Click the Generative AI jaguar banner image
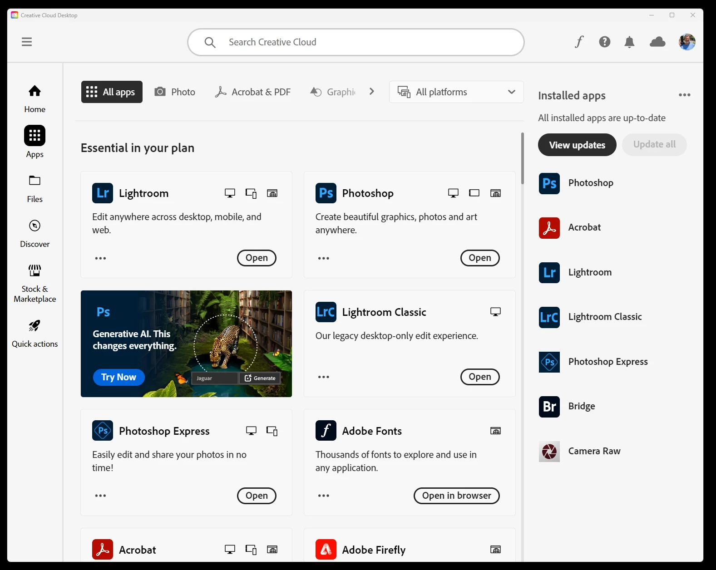 click(x=186, y=344)
